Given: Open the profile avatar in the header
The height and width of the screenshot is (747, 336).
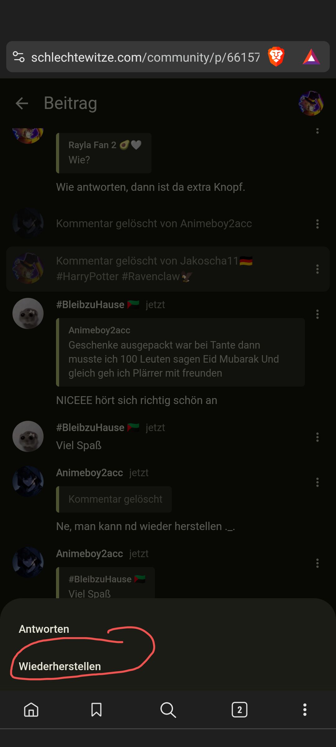Looking at the screenshot, I should point(311,103).
